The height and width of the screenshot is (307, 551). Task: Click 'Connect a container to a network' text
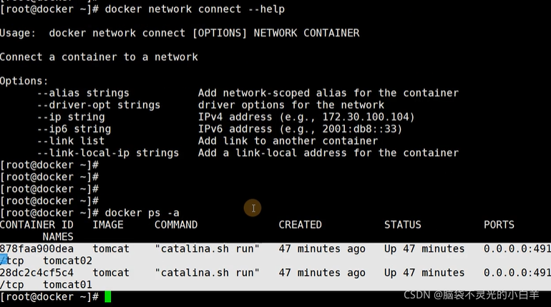click(x=99, y=57)
